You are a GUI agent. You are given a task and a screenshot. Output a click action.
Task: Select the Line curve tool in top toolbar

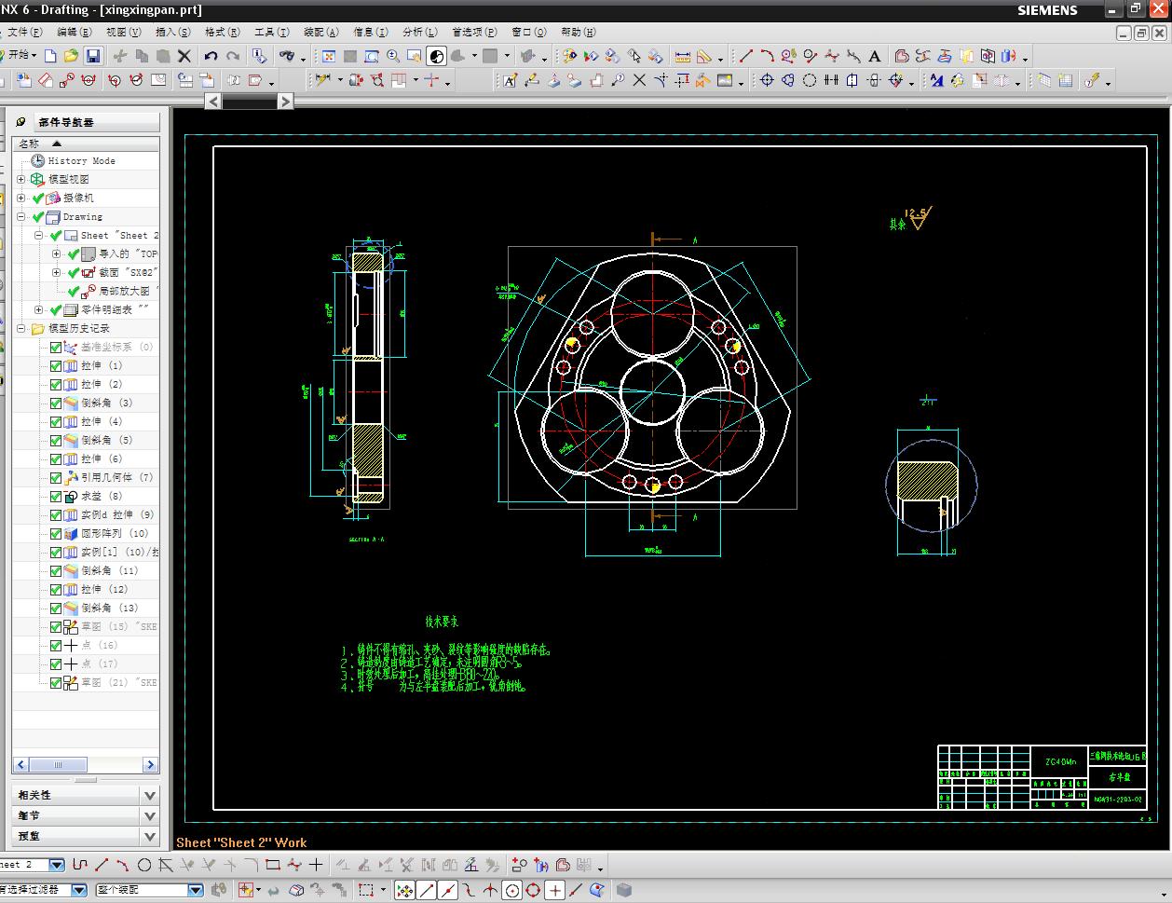point(745,56)
